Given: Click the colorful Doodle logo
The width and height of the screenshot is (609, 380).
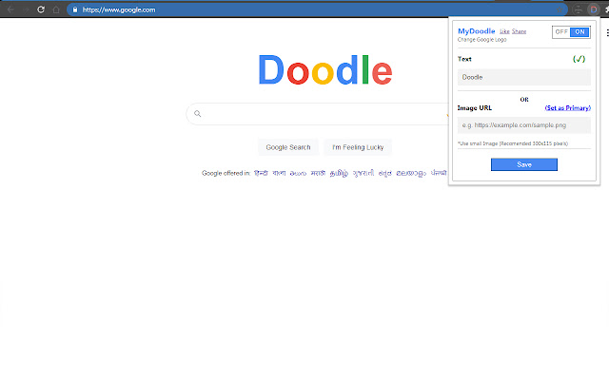Looking at the screenshot, I should coord(325,70).
